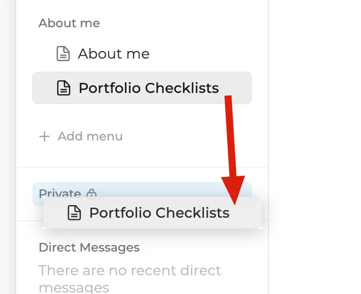Click the lock icon next to Private
Screen dimensions: 361x294
[92, 193]
